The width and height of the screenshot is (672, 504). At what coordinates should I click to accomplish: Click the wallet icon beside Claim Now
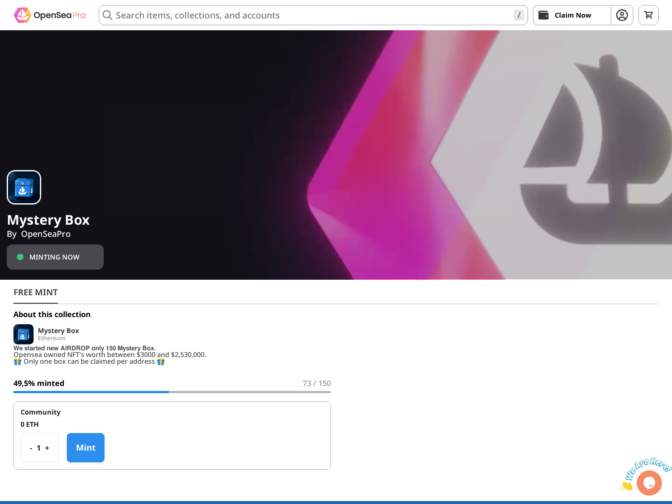[x=543, y=15]
